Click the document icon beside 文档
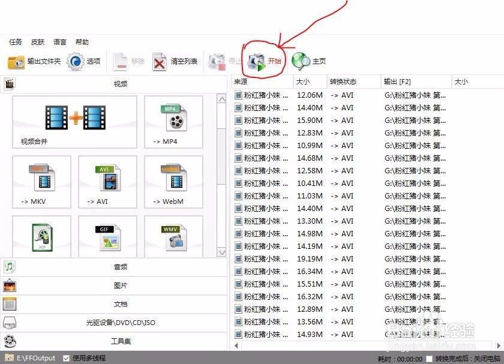504x364 pixels. point(10,304)
